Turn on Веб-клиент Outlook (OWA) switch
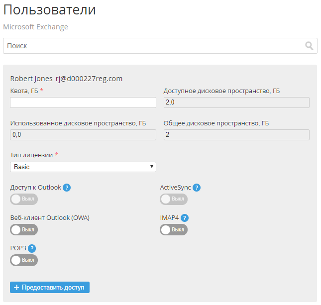This screenshot has height=305, width=321. 24,229
